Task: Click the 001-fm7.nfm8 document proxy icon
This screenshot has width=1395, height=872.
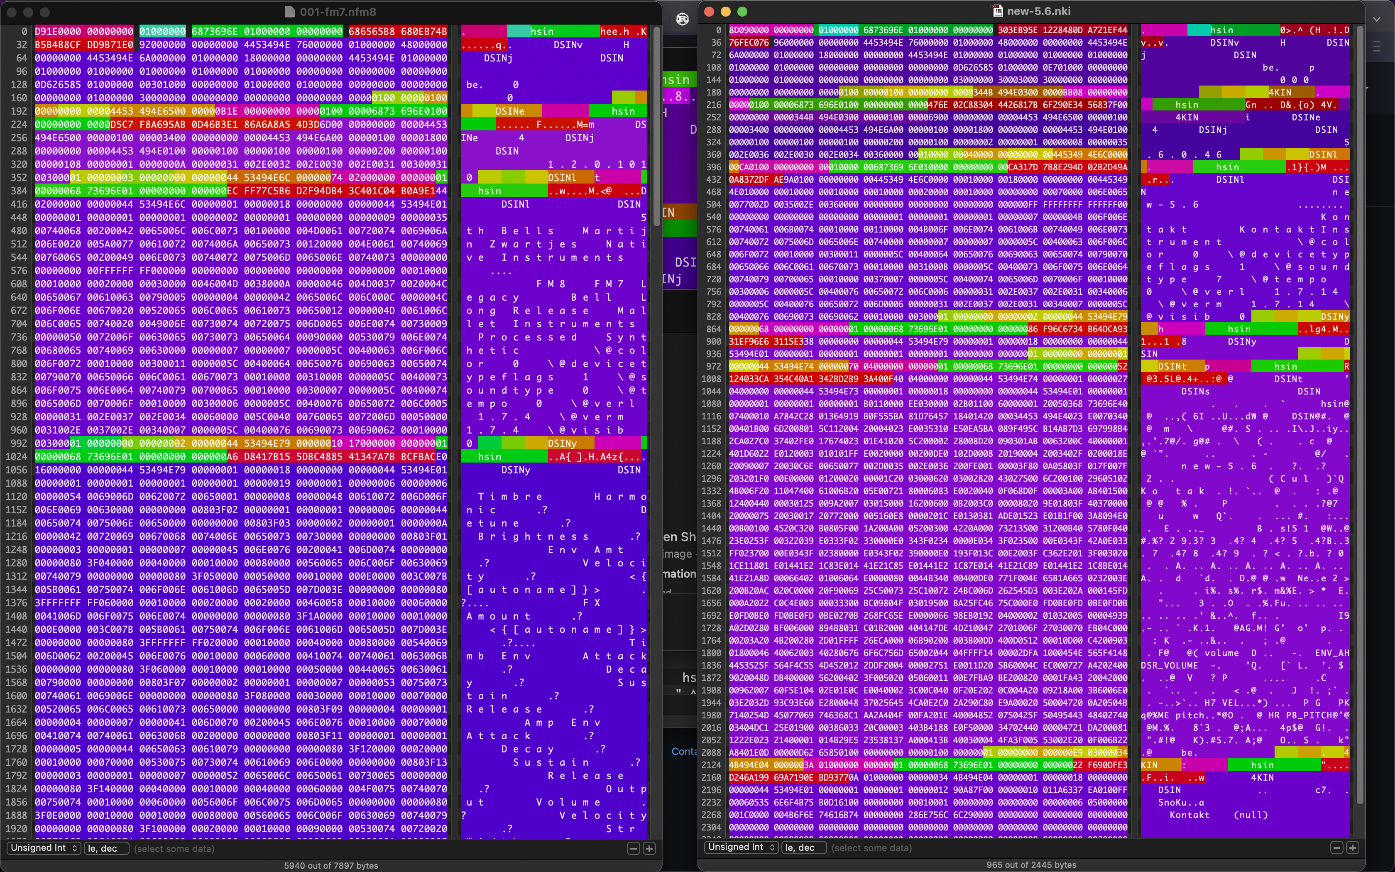Action: tap(289, 12)
